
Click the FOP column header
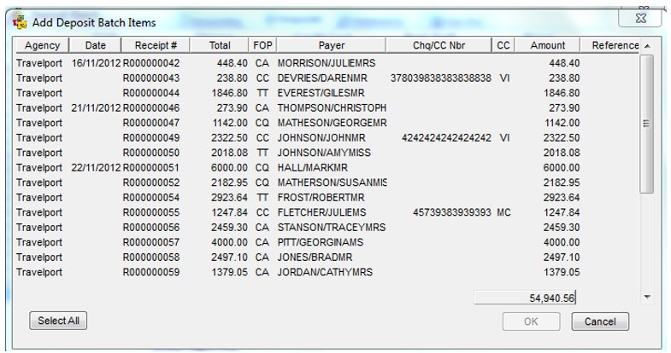[x=262, y=45]
